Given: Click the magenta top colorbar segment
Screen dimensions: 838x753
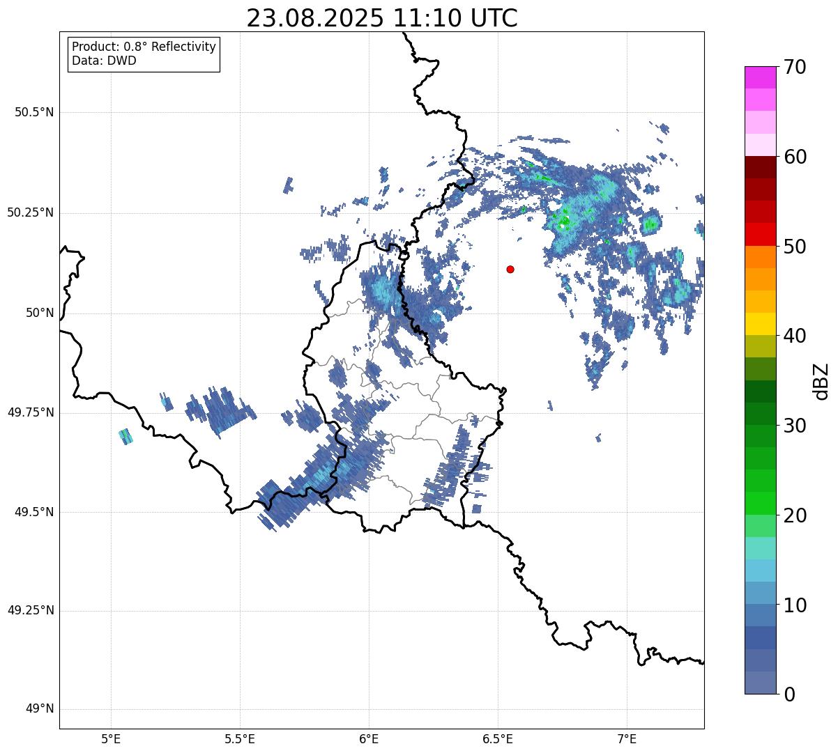Looking at the screenshot, I should (760, 77).
